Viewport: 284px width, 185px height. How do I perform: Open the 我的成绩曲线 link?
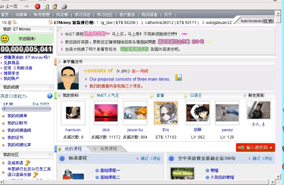click(x=19, y=130)
